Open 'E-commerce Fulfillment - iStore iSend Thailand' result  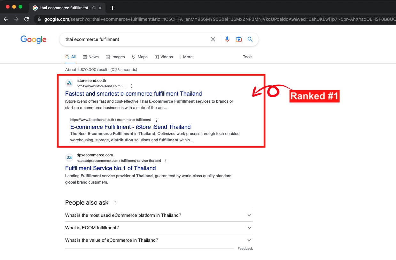tap(130, 127)
